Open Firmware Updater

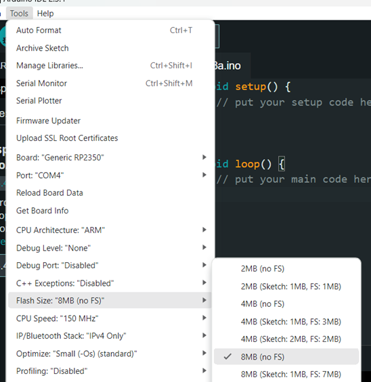pyautogui.click(x=110, y=121)
